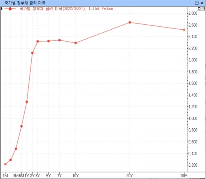Viewport: 206px width, 179px height.
Task: Click the 10Y label on the x-axis
Action: 75,176
